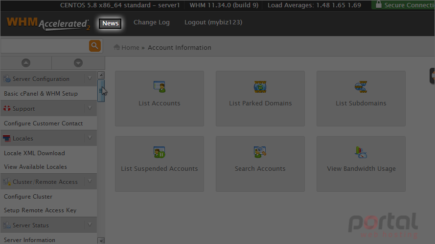Click the Server Configuration section icon
The height and width of the screenshot is (244, 435).
tap(7, 79)
